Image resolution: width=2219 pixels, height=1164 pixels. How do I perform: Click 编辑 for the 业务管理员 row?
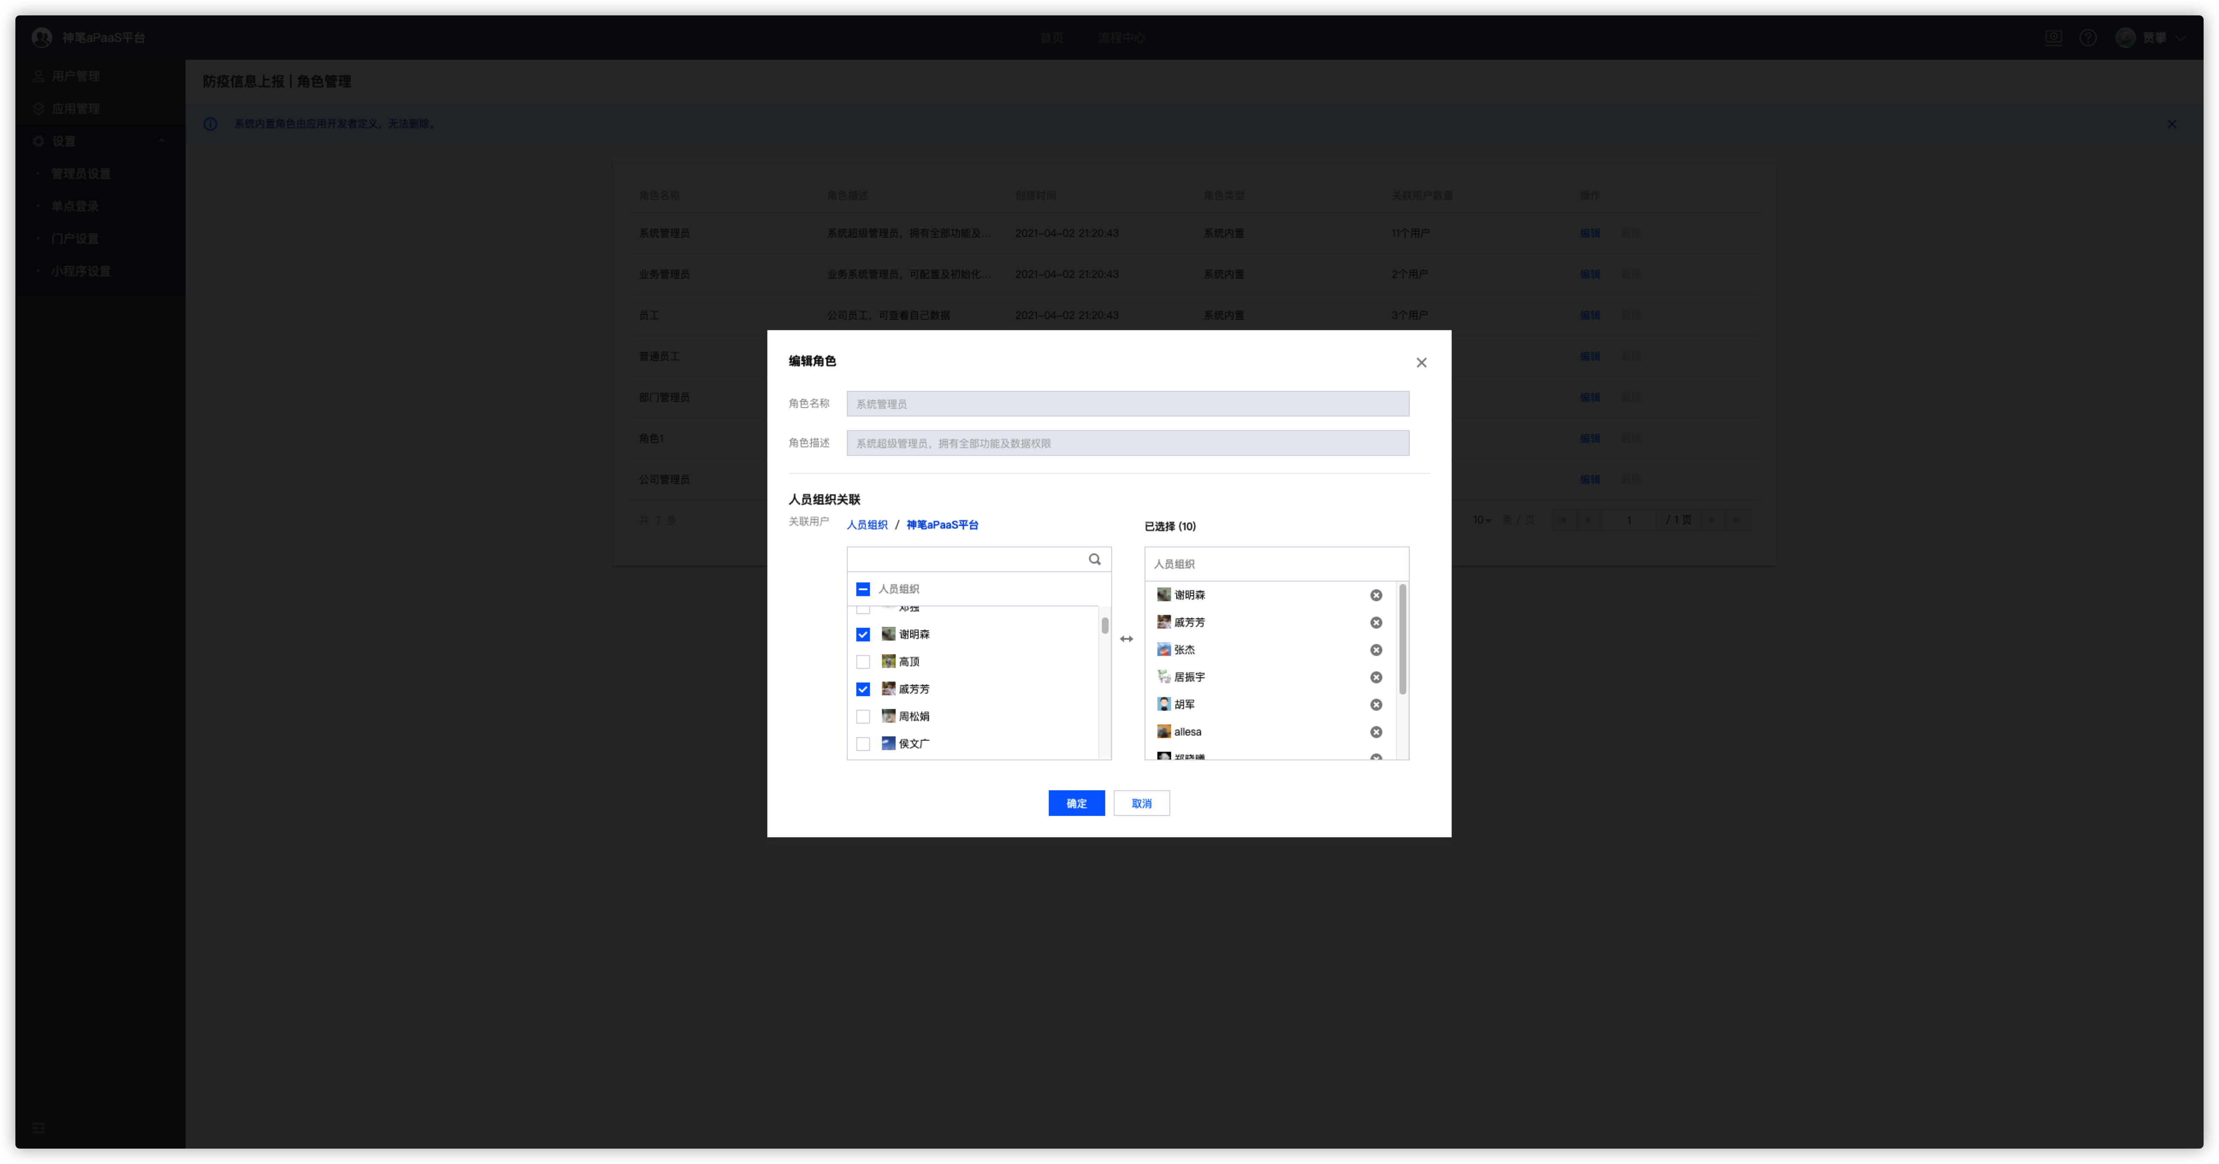pyautogui.click(x=1589, y=275)
